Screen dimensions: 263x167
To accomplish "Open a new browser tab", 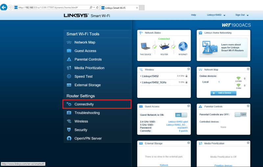I will (142, 8).
